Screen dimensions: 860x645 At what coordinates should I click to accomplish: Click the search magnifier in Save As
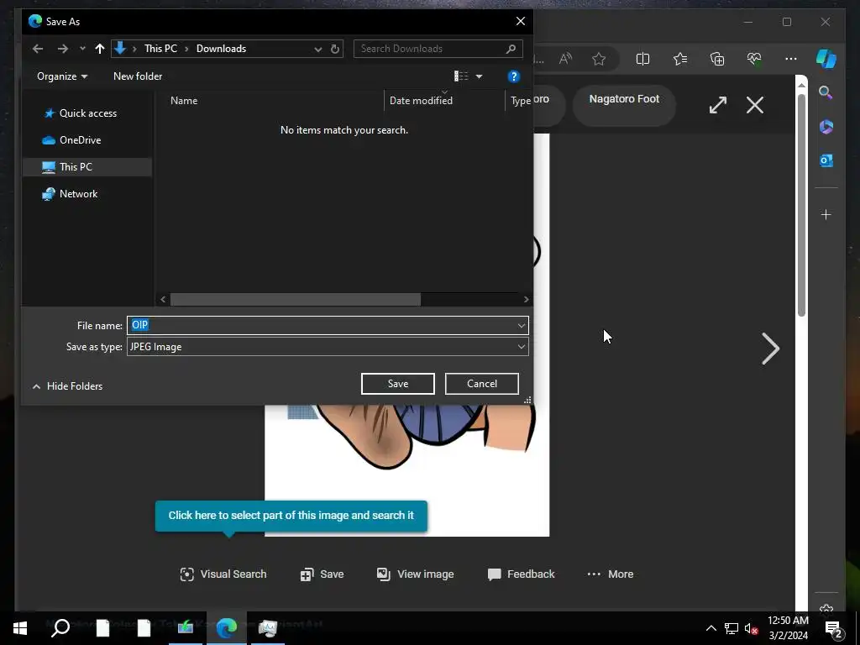(511, 49)
